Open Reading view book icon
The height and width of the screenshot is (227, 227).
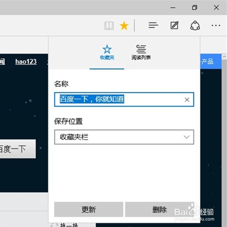[109, 26]
